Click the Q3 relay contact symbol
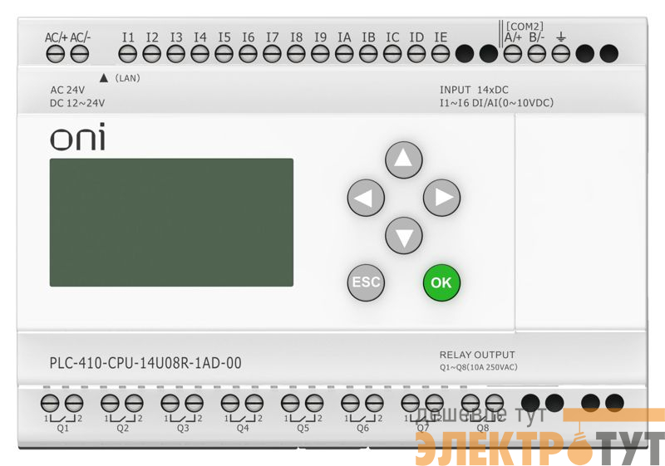 [x=183, y=419]
